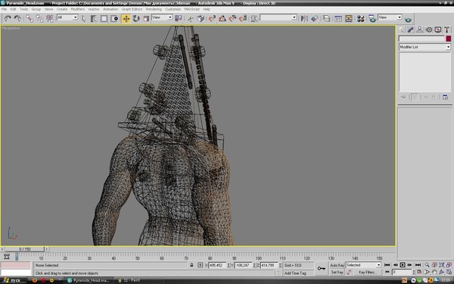454x284 pixels.
Task: Open the Material Editor icon
Action: (360, 18)
